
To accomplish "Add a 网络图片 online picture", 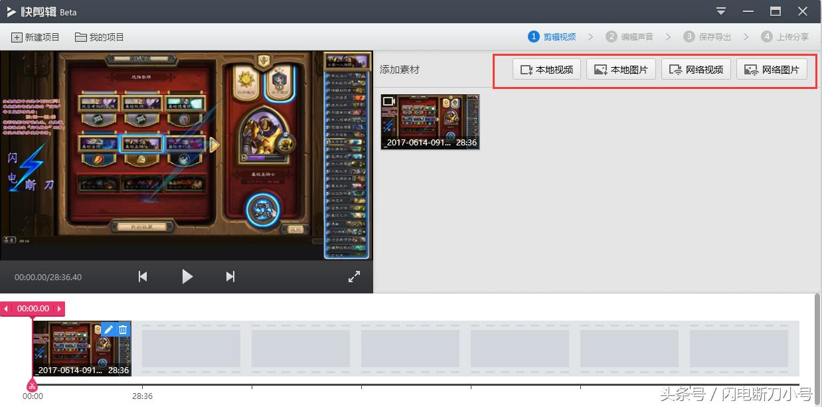I will tap(772, 70).
